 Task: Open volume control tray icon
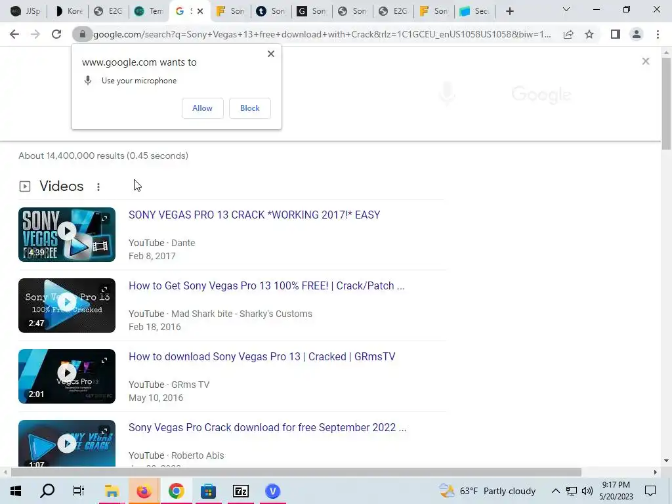click(587, 491)
